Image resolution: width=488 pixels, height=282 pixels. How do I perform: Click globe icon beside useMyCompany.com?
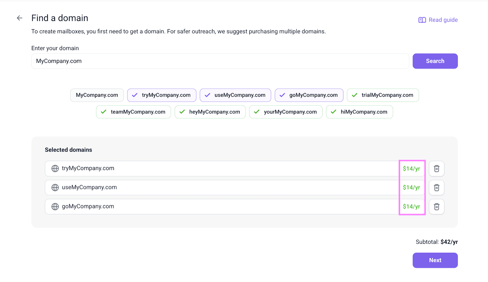coord(55,187)
